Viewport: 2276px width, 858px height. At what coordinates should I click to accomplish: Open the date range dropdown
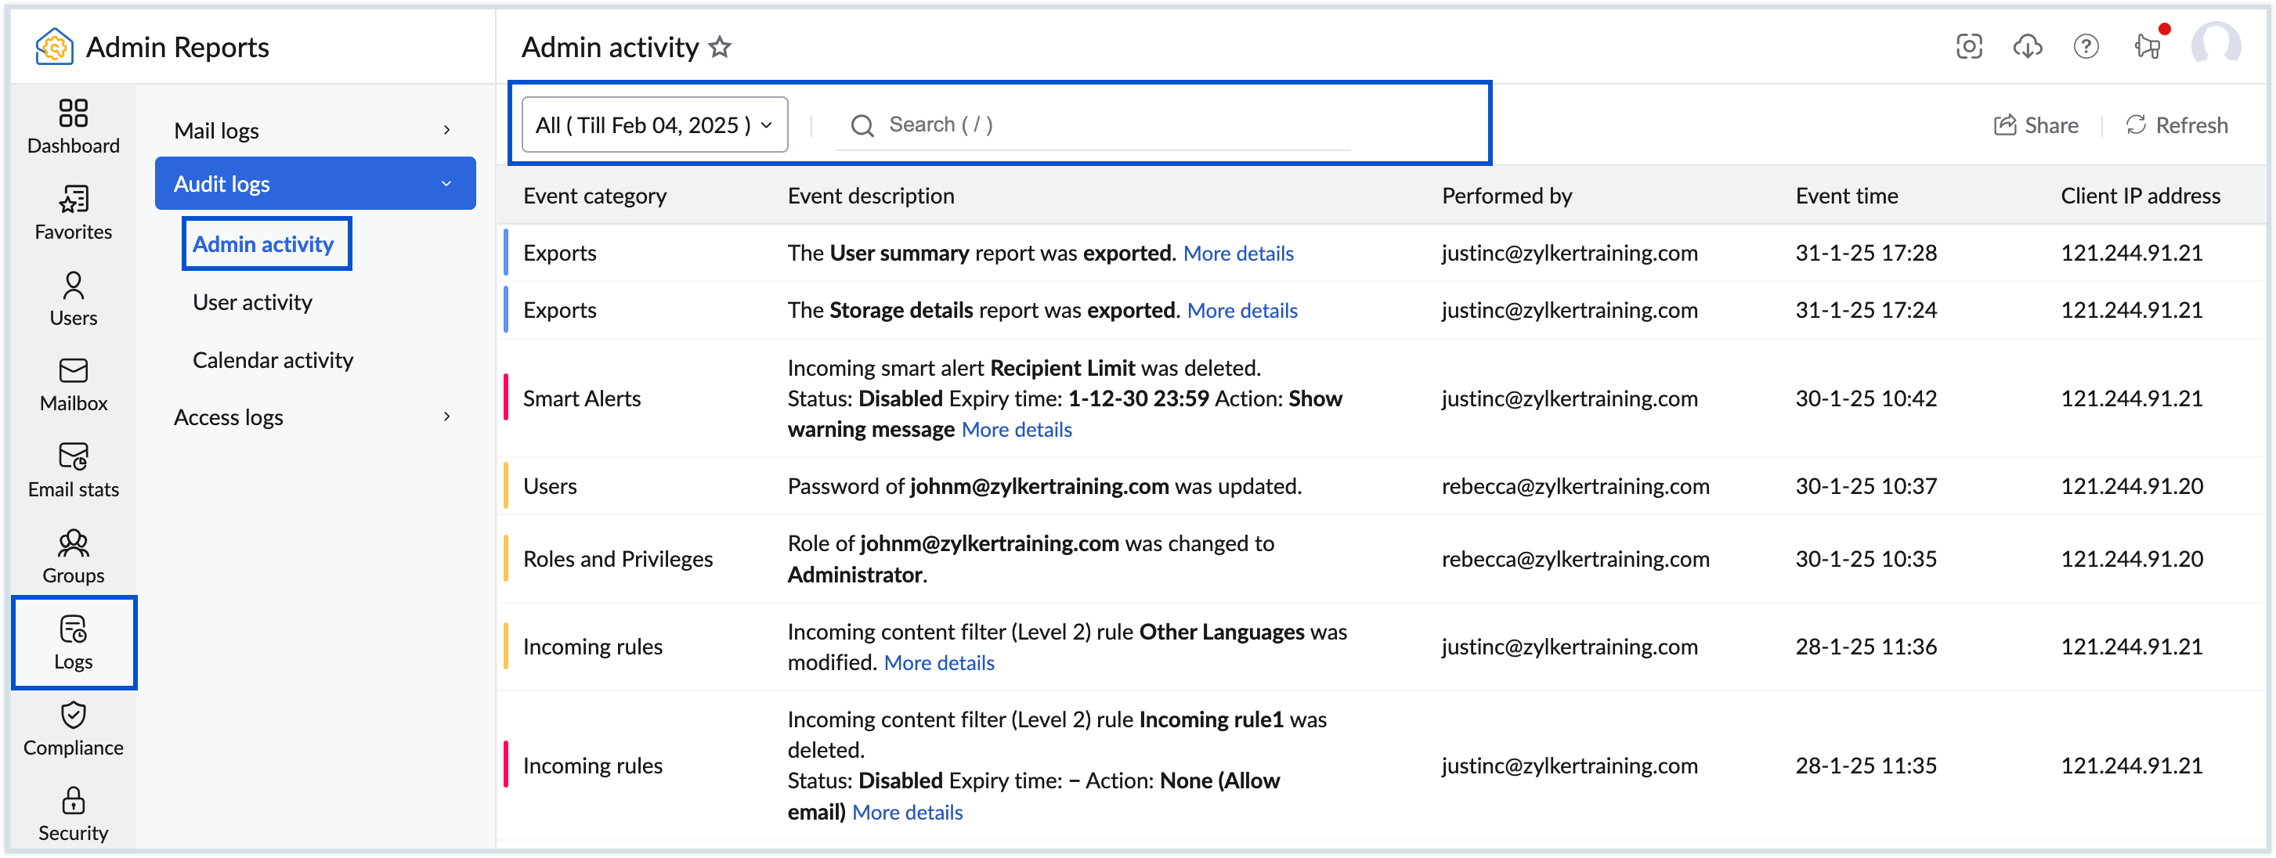(654, 125)
